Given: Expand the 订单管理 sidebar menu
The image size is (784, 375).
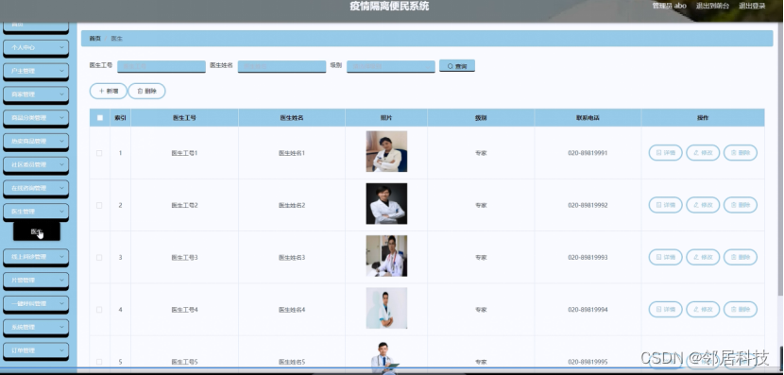Looking at the screenshot, I should coord(36,351).
